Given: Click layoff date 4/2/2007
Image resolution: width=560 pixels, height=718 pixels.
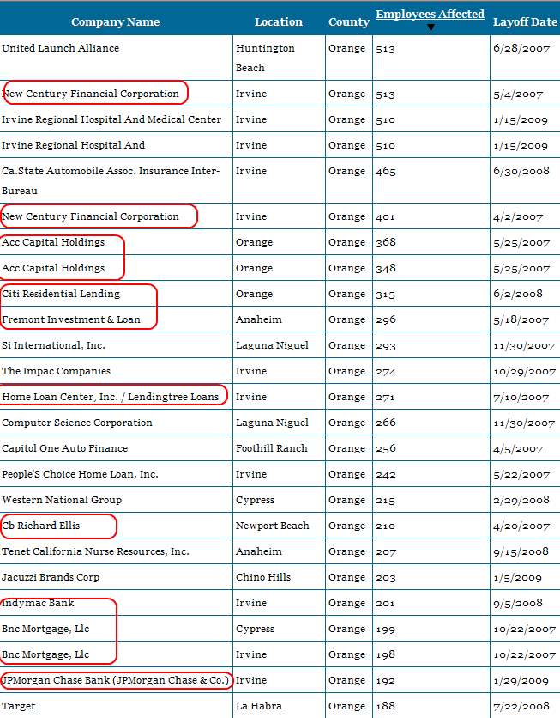Looking at the screenshot, I should 518,216.
